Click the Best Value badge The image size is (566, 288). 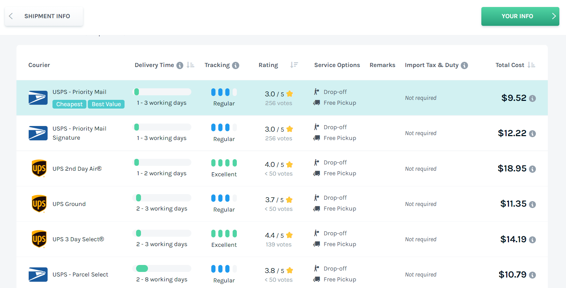(x=106, y=104)
